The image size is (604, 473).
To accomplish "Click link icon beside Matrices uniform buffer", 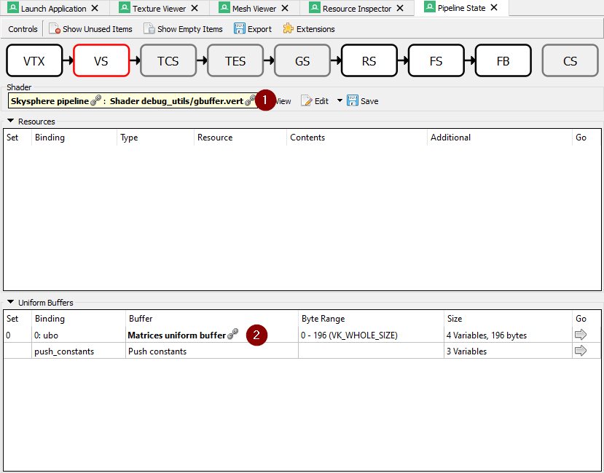I will [x=233, y=335].
